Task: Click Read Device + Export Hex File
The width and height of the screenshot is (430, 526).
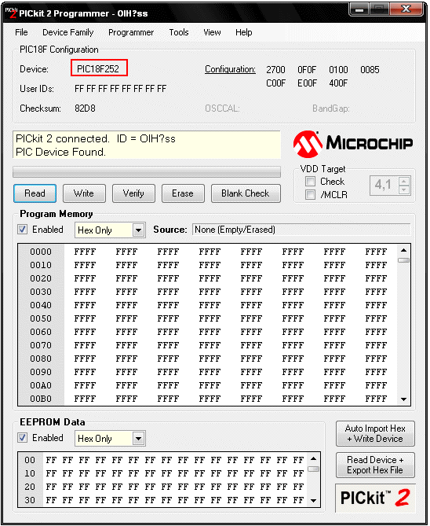Action: tap(375, 465)
